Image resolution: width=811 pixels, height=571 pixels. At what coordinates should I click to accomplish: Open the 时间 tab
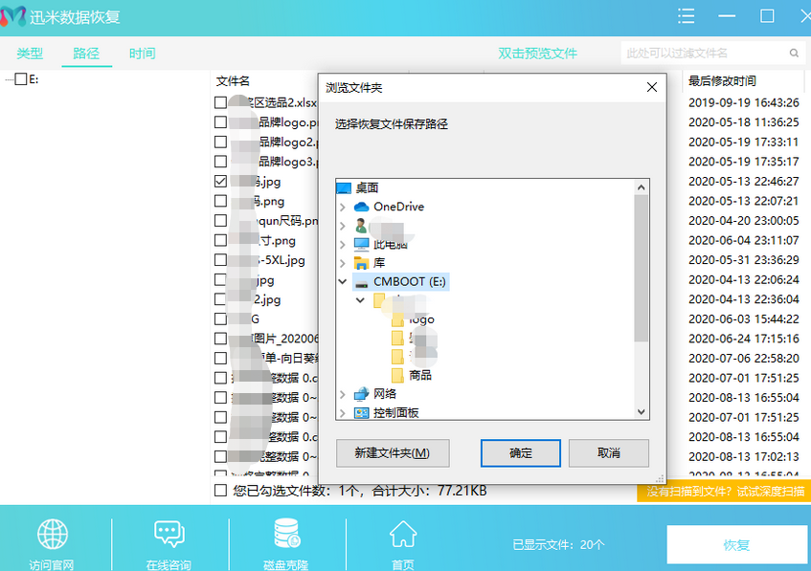tap(142, 54)
